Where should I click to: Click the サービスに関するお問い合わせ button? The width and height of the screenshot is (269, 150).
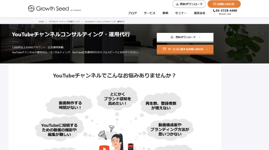(x=185, y=49)
